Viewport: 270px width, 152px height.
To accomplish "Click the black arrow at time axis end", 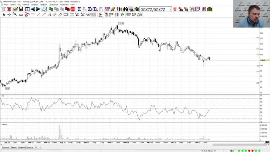I will (267, 142).
